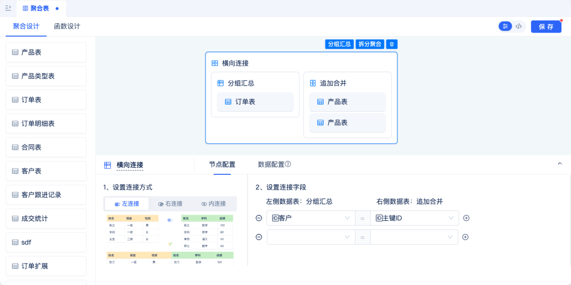Open the 客户 left field dropdown
This screenshot has width=571, height=285.
tap(311, 218)
